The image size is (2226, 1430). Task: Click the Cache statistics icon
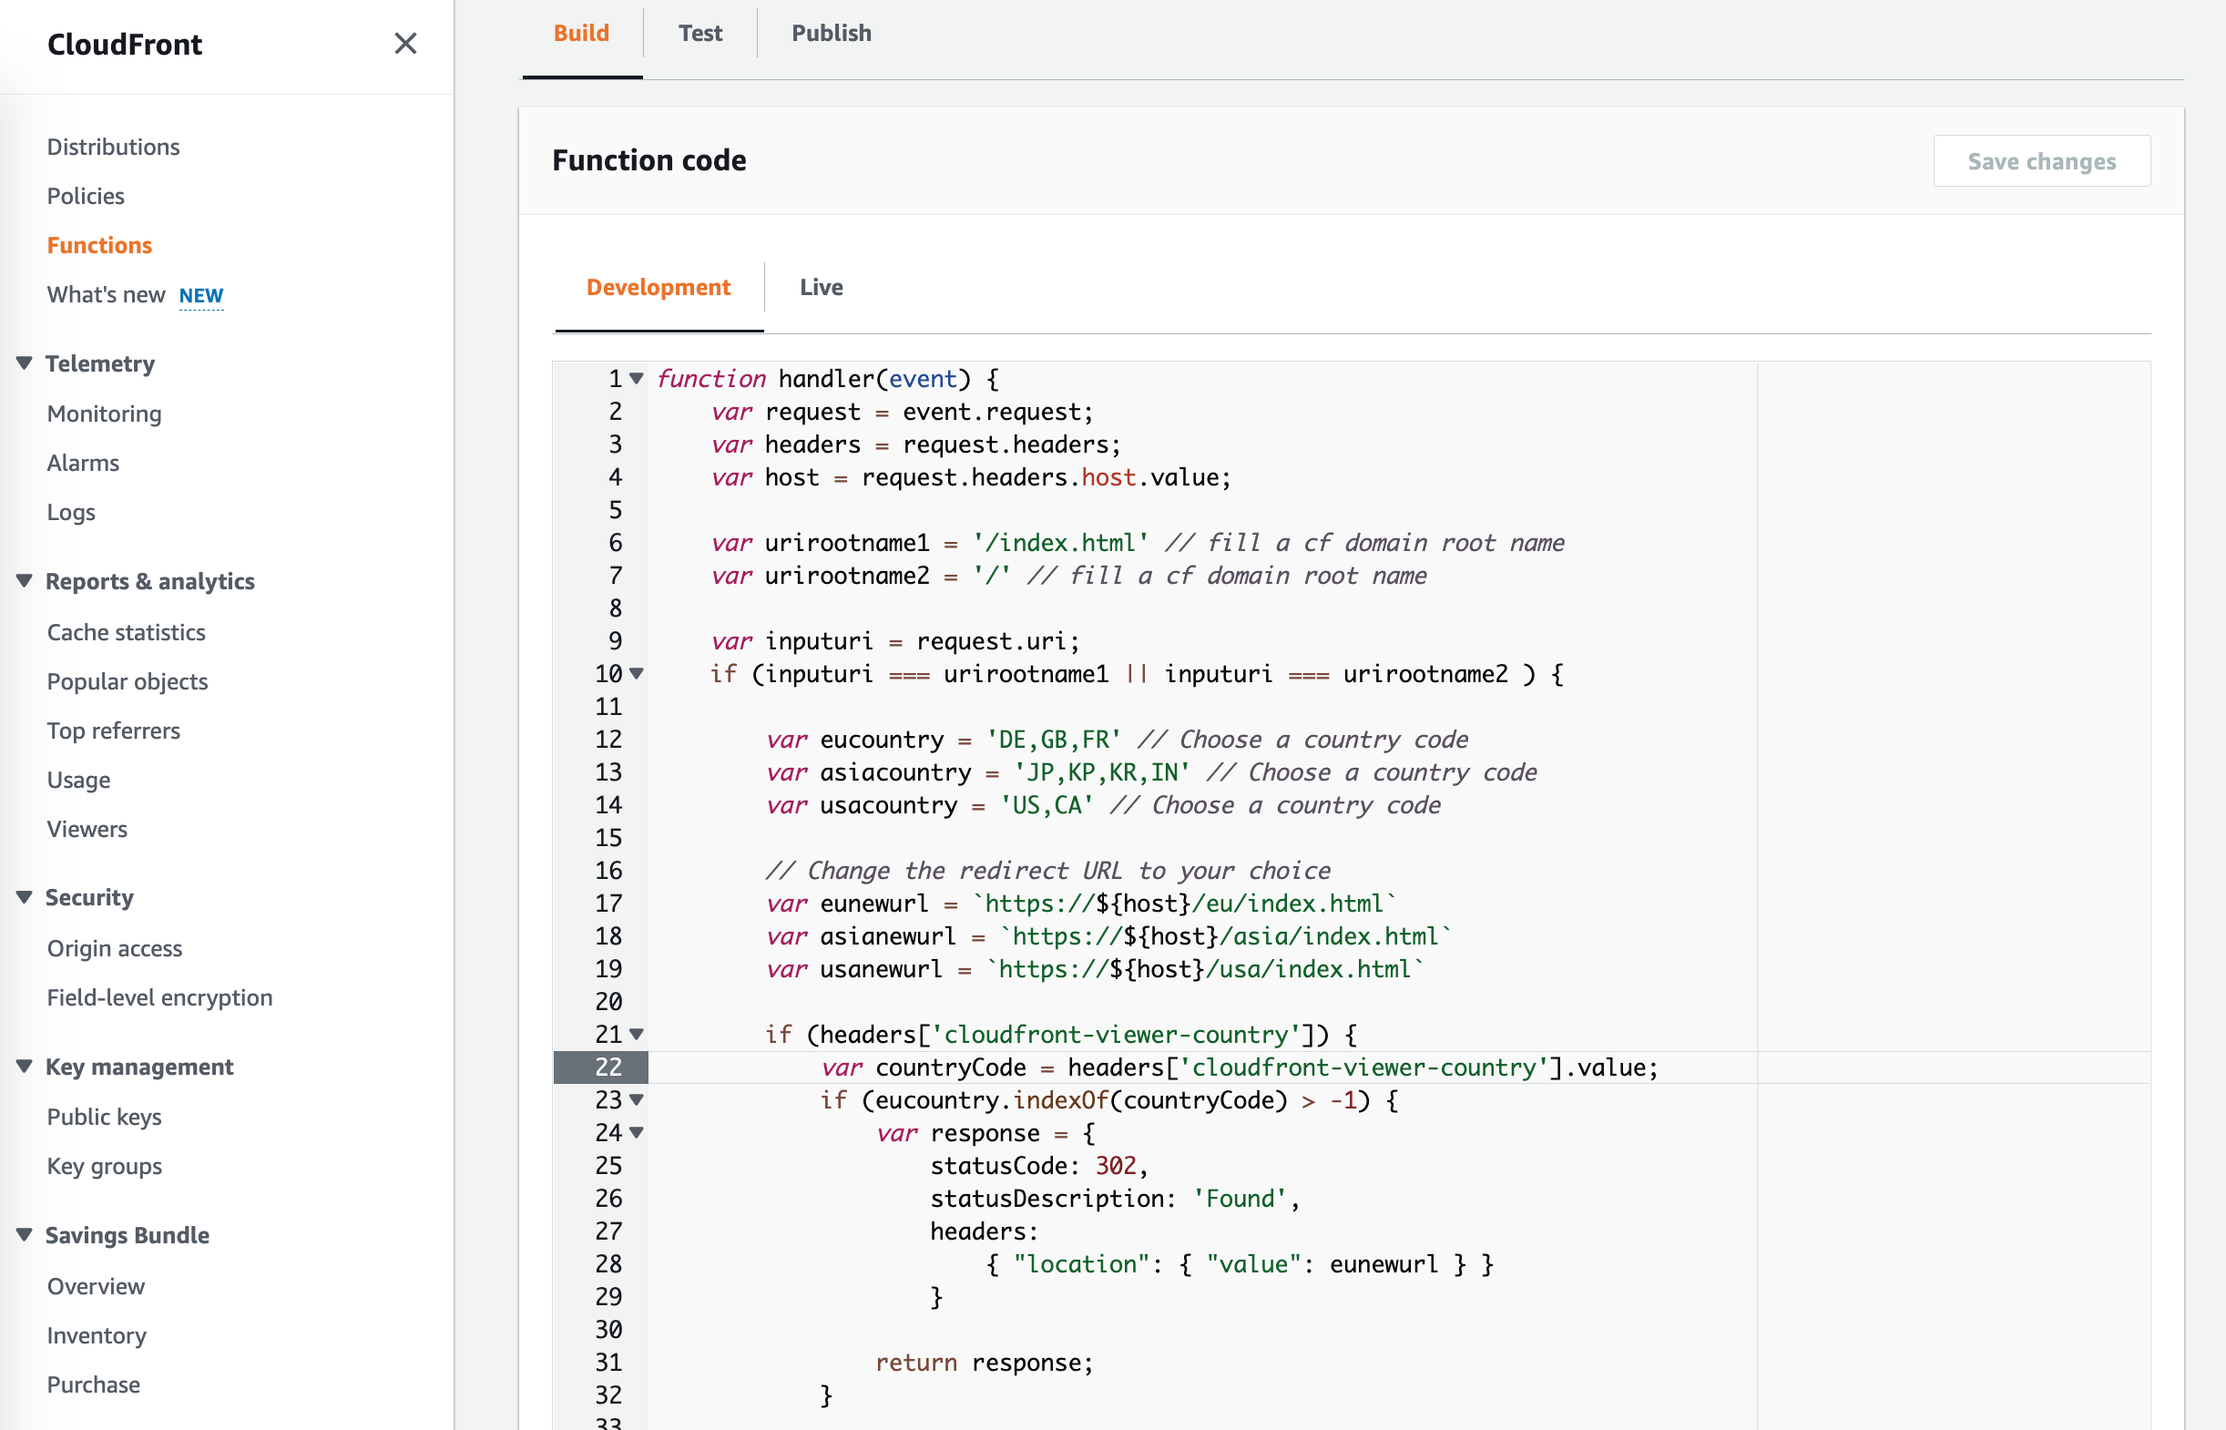(x=127, y=631)
